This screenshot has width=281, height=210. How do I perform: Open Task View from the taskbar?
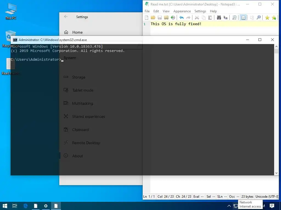pyautogui.click(x=15, y=206)
